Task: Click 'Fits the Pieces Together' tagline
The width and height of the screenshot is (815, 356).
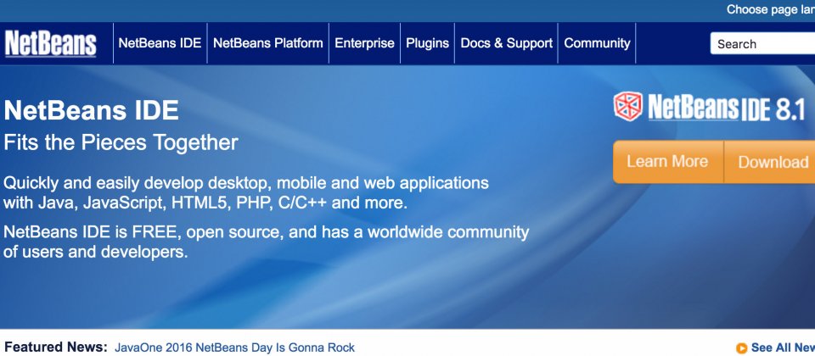Action: point(121,142)
